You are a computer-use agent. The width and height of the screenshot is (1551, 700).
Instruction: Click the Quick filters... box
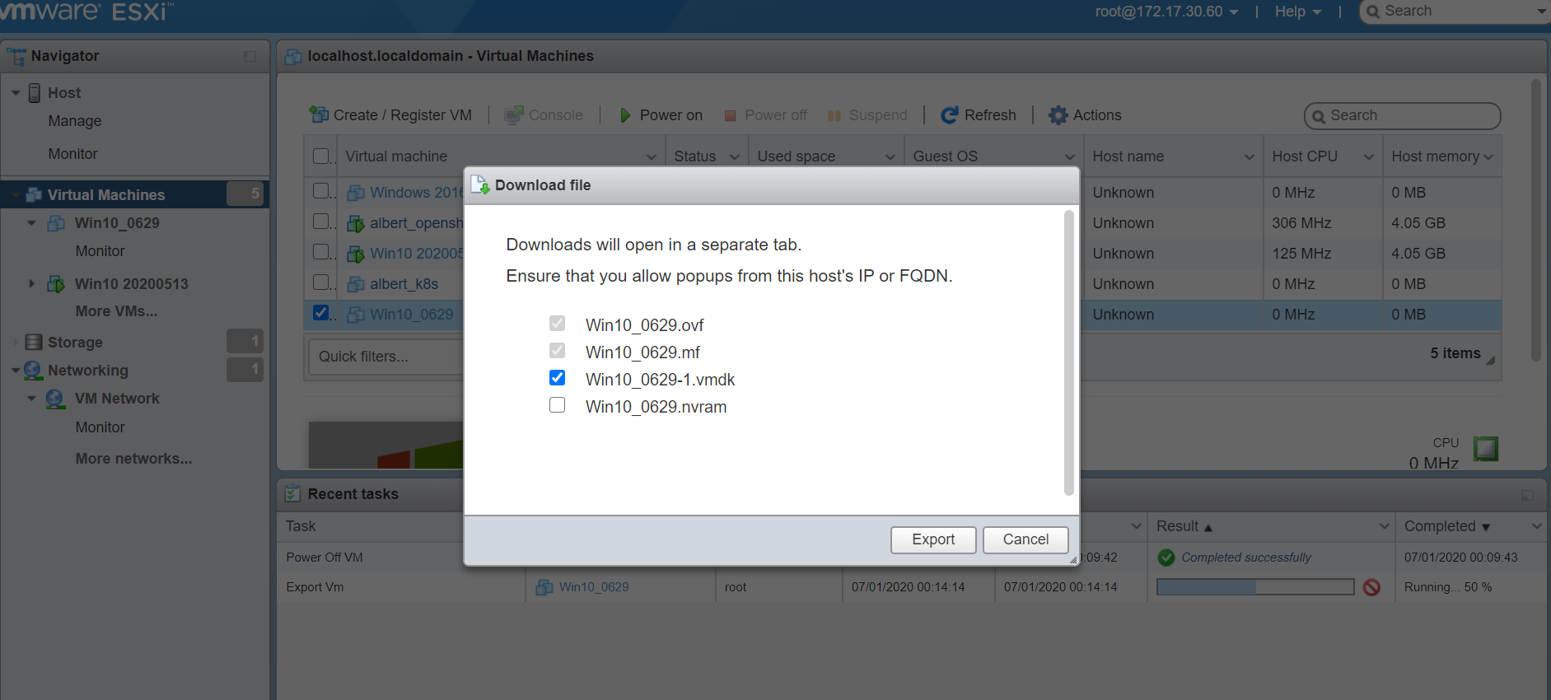[x=387, y=357]
